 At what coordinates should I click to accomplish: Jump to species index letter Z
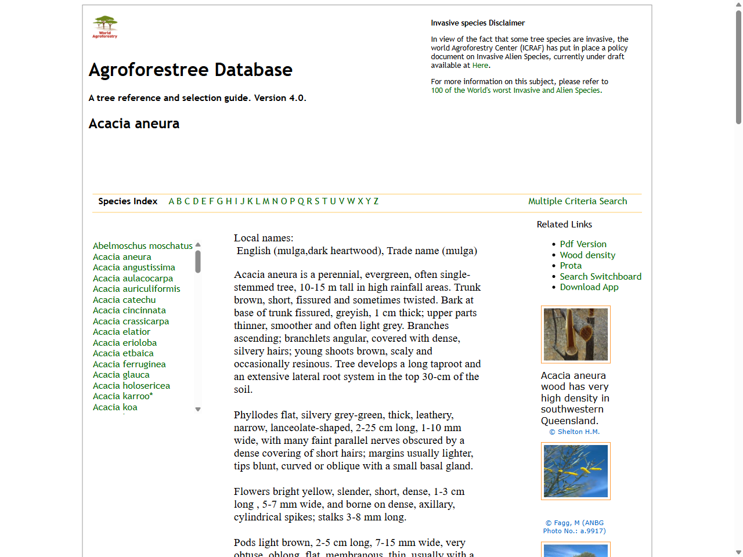pos(376,201)
